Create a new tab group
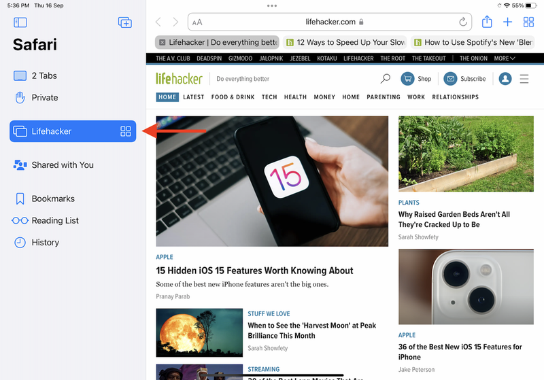Viewport: 544px width, 380px height. click(125, 22)
